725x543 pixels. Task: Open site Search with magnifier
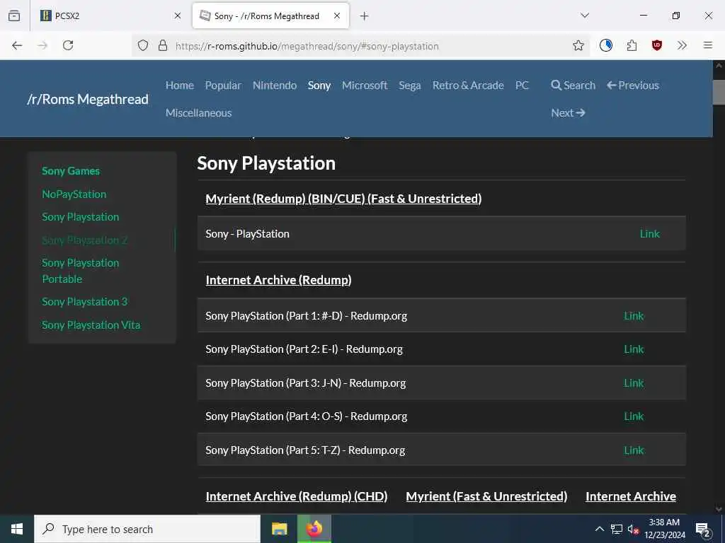[x=573, y=86]
